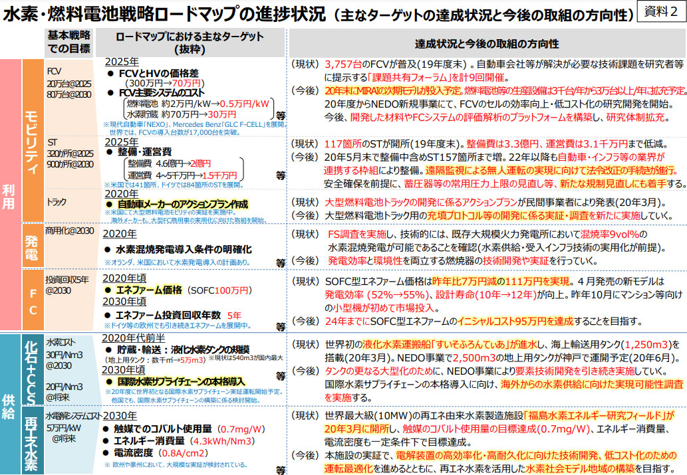
Task: Click the 20円/Nm3@将来 target text
Action: (65, 392)
